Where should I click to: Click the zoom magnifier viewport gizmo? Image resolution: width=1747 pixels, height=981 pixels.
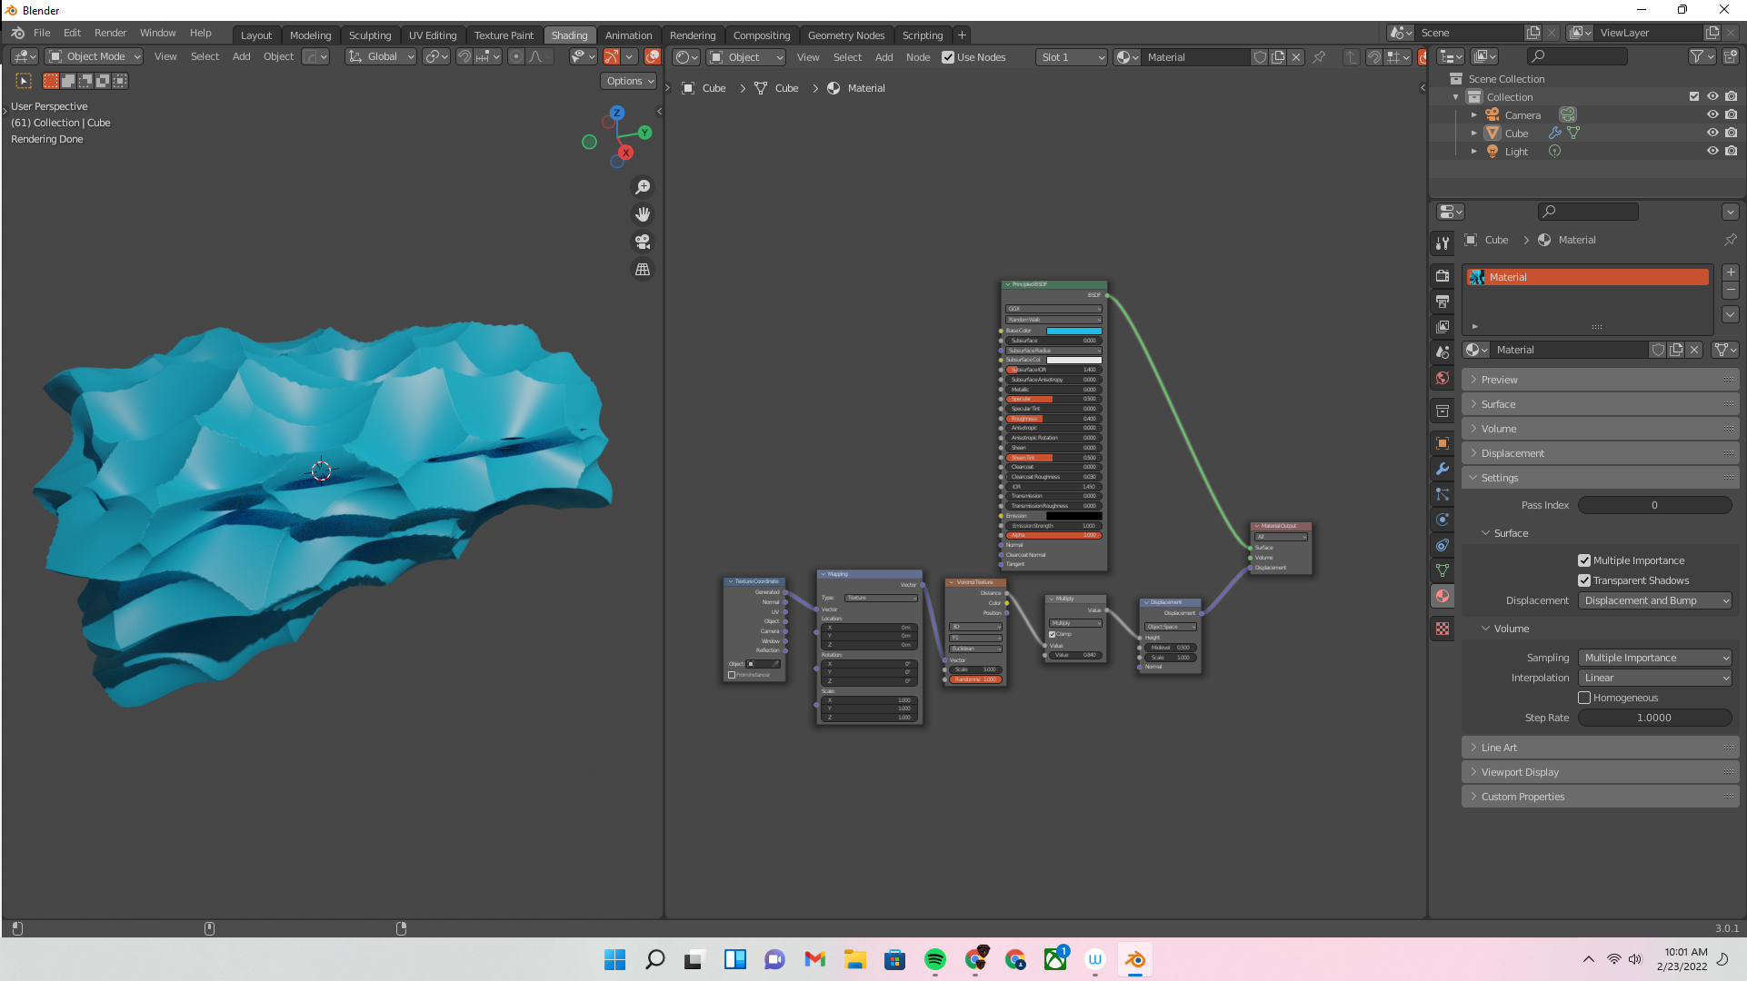click(x=643, y=187)
